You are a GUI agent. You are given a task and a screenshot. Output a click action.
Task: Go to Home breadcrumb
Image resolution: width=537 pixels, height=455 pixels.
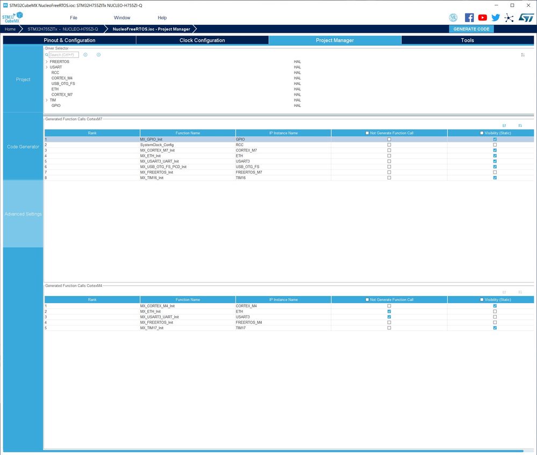tap(10, 29)
